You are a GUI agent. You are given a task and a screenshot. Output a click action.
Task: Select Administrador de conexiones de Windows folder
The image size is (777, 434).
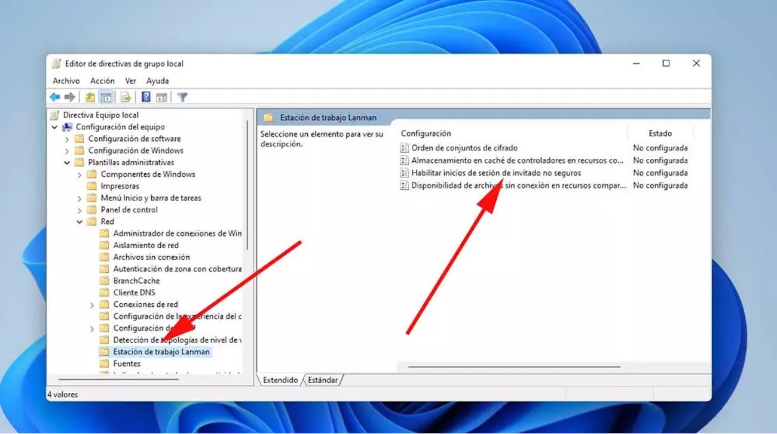pos(178,233)
